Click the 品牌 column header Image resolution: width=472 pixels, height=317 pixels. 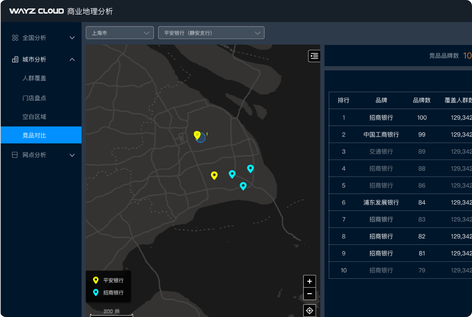(x=381, y=100)
